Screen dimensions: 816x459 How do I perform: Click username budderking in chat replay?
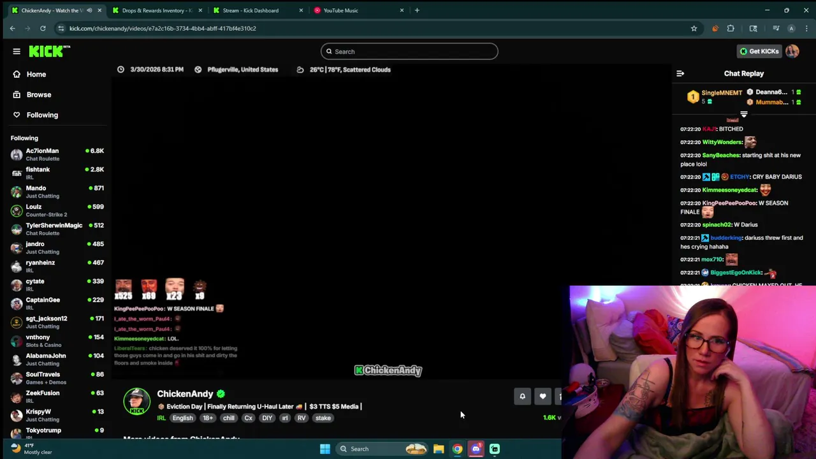point(726,238)
